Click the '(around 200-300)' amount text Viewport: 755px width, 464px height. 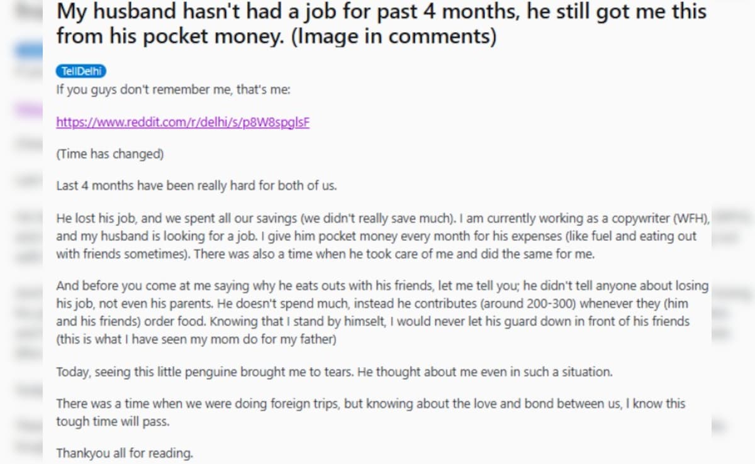point(537,304)
